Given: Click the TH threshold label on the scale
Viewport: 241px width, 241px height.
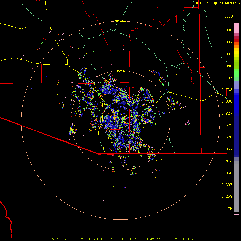Looking at the screenshot, I should pos(230,209).
